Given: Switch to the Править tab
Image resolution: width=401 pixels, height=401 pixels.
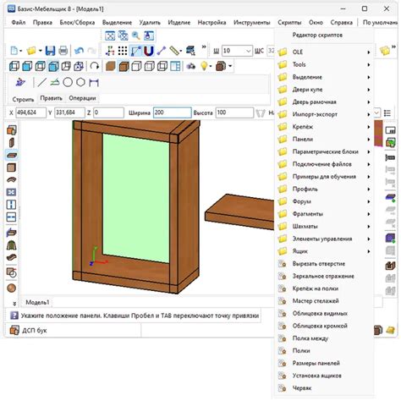Looking at the screenshot, I should (x=51, y=98).
